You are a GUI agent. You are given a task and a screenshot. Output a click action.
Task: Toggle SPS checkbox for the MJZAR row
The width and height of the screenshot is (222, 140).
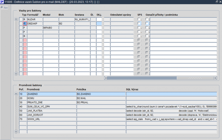pyautogui.click(x=139, y=19)
